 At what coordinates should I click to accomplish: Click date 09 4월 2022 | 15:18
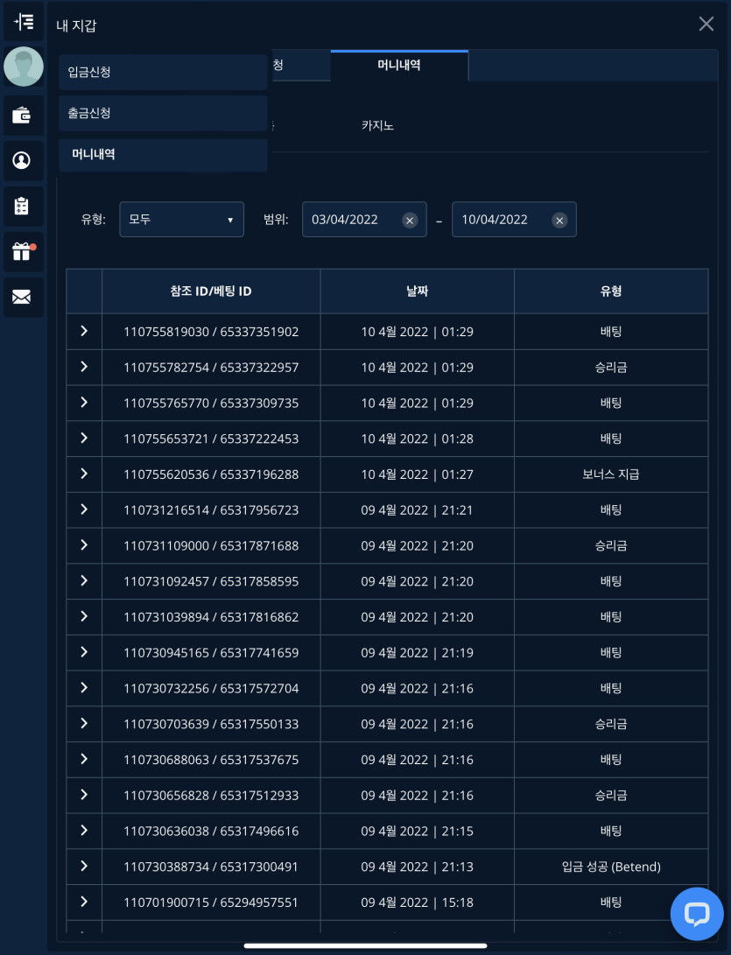pyautogui.click(x=418, y=902)
